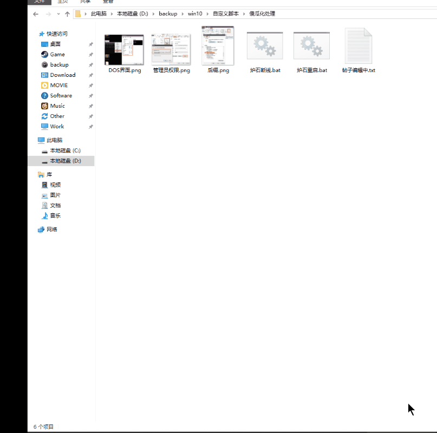Image resolution: width=437 pixels, height=433 pixels.
Task: Open the backup quick access folder
Action: pyautogui.click(x=59, y=64)
